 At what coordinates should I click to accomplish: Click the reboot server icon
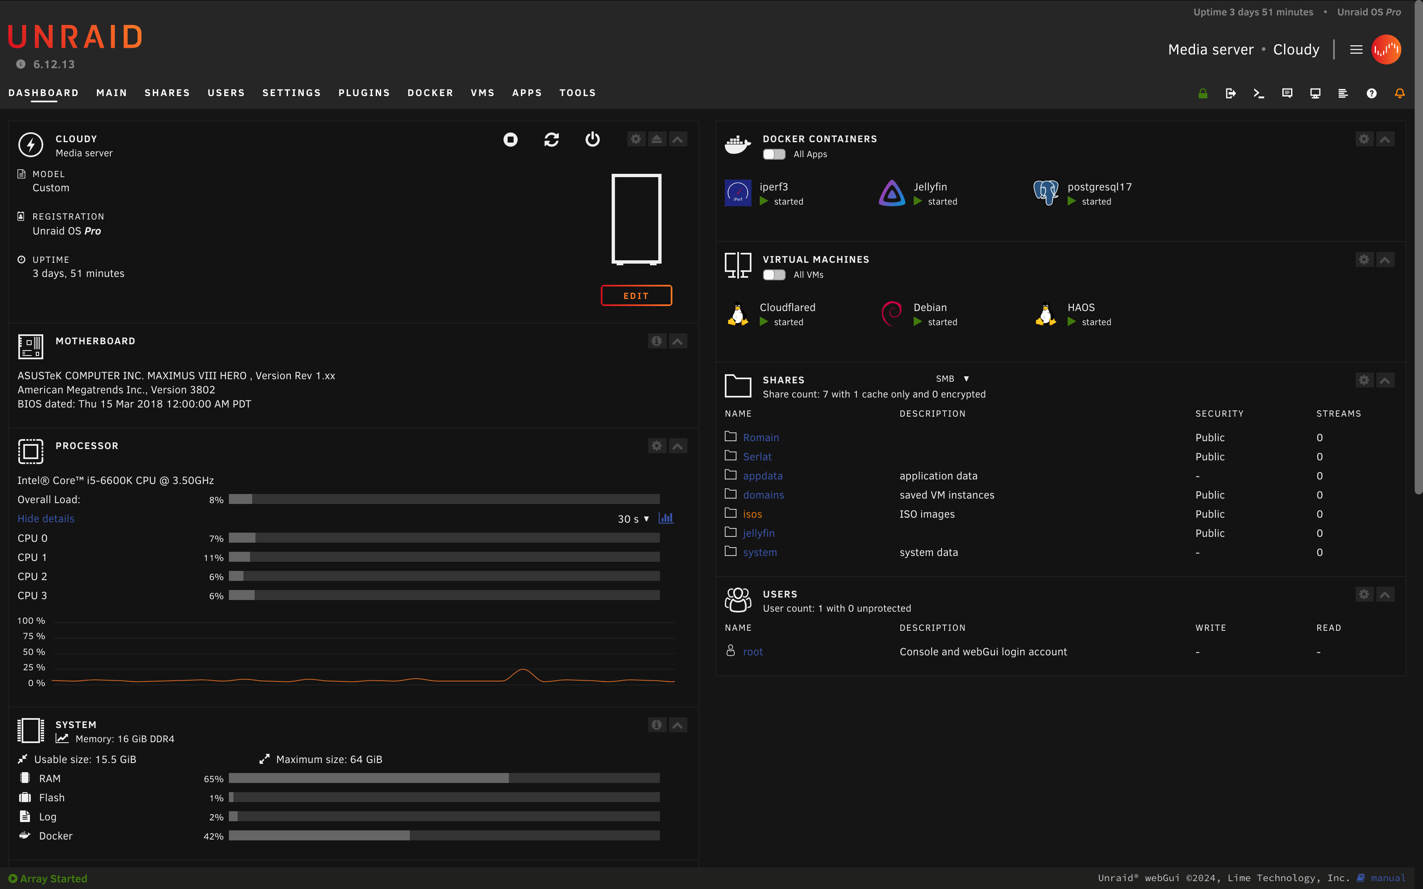click(551, 139)
